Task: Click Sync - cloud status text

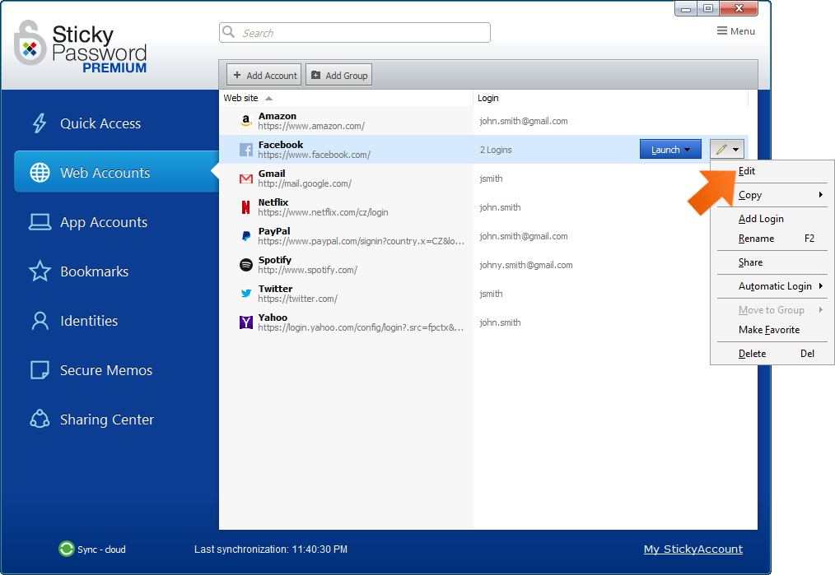Action: pyautogui.click(x=101, y=549)
